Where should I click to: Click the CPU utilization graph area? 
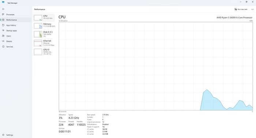click(155, 66)
